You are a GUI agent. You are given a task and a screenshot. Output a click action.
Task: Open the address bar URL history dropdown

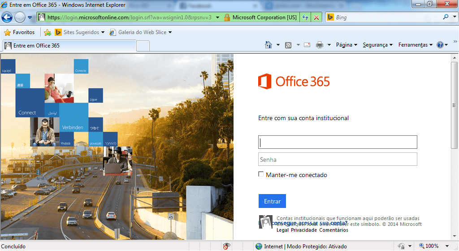[x=217, y=17]
